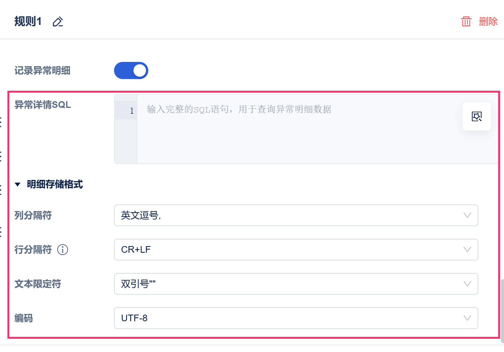504x352 pixels.
Task: Click the SQL editor magic wand icon
Action: tap(476, 116)
